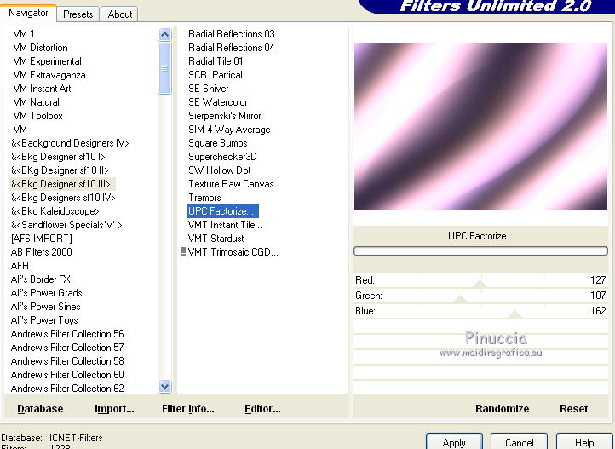Choose Superchecker3D filter
Image resolution: width=615 pixels, height=449 pixels.
[x=222, y=157]
